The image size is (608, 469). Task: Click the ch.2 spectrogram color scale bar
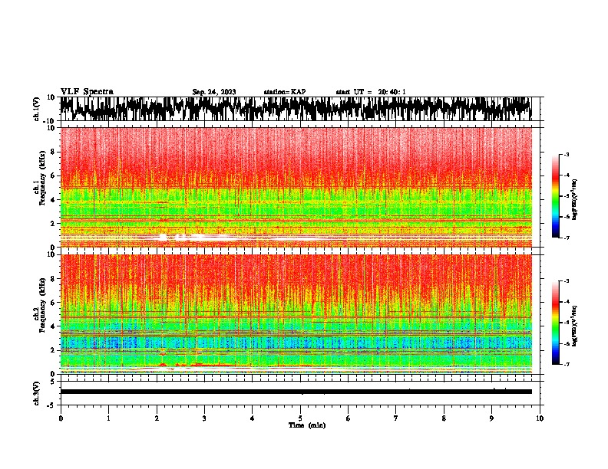pyautogui.click(x=556, y=323)
